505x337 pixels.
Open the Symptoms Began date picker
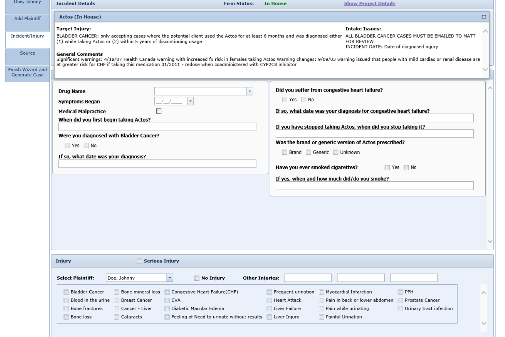click(190, 101)
